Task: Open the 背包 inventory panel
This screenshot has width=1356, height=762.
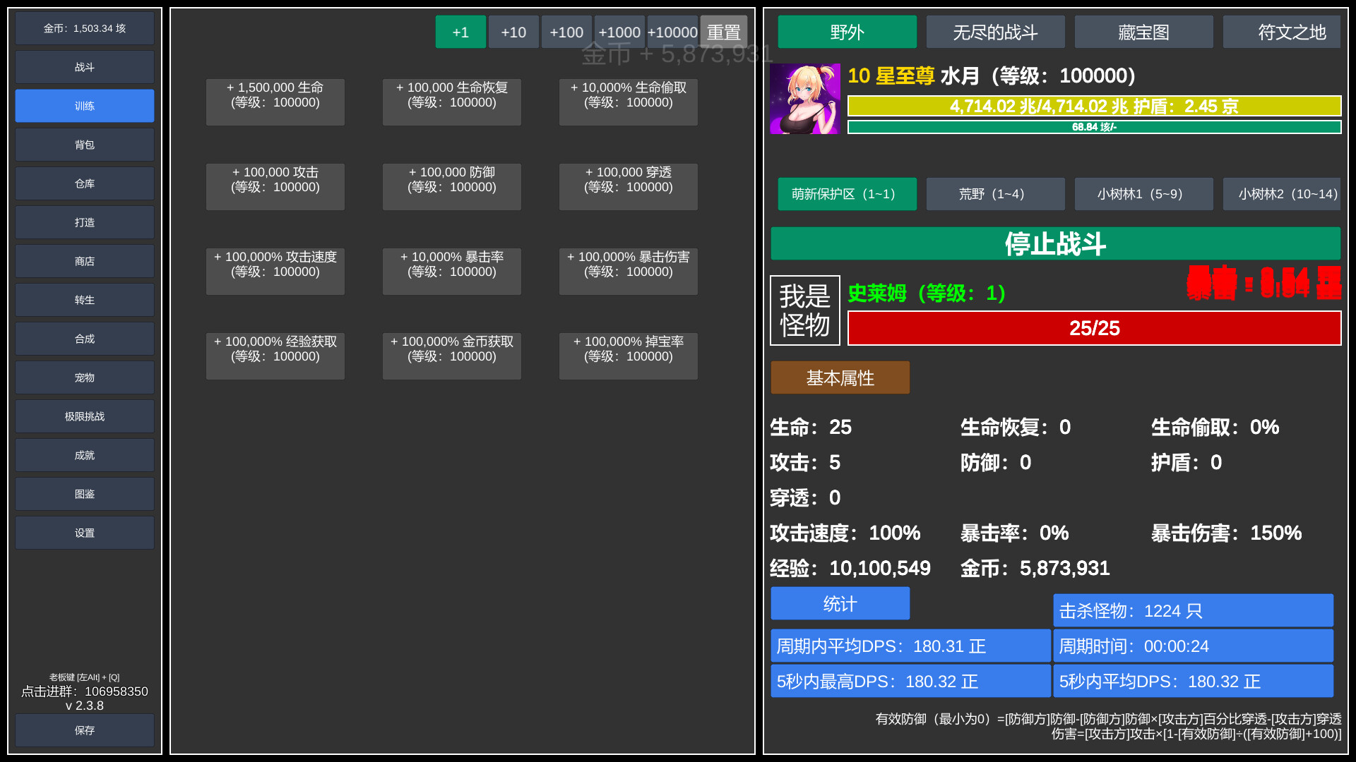Action: point(84,145)
